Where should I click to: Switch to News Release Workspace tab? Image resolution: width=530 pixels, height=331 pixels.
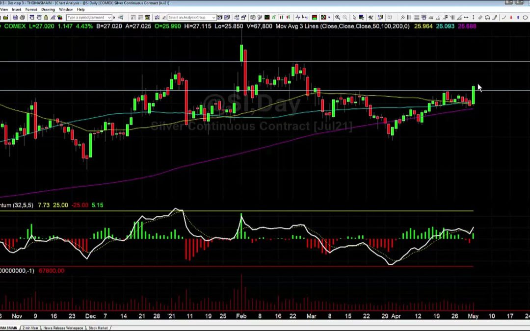[x=63, y=328]
